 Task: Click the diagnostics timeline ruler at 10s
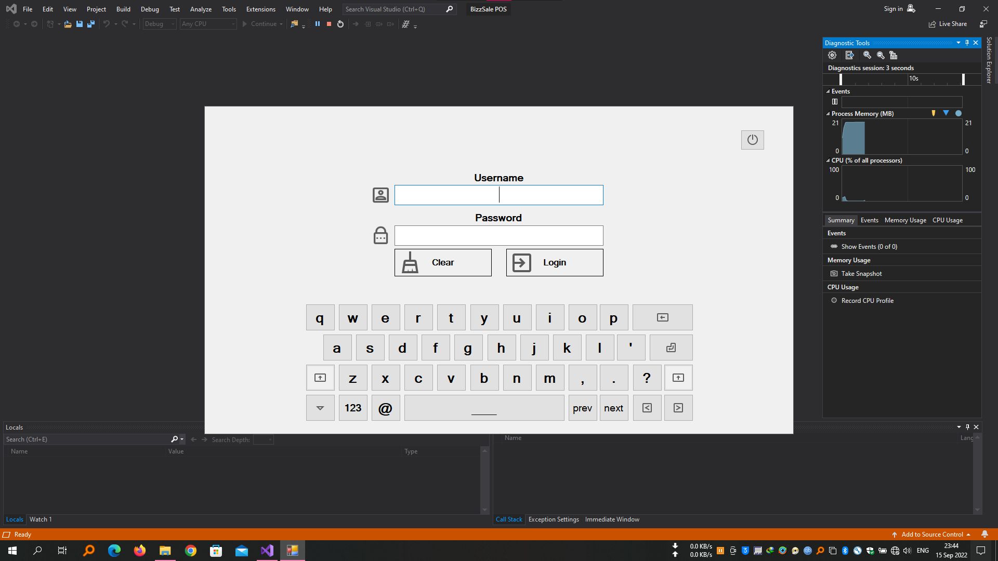[x=913, y=79]
